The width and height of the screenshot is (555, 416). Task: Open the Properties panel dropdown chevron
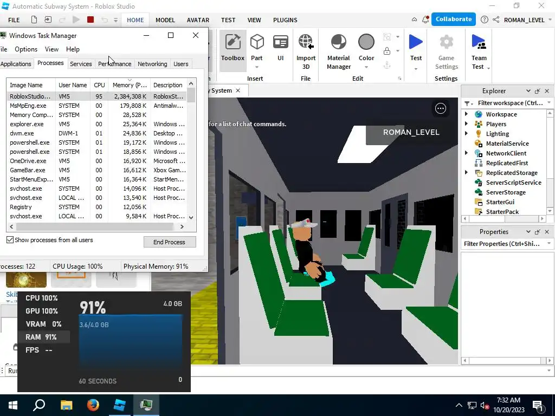(528, 232)
